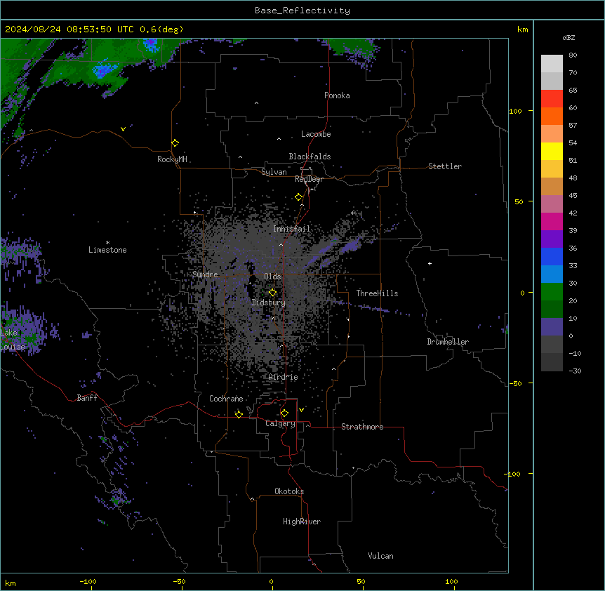
Task: Pick the blue 36-33 dBZ legend band
Action: (552, 256)
